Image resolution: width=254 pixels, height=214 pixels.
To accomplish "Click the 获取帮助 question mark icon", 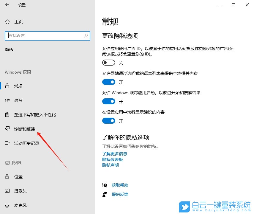I will point(104,185).
